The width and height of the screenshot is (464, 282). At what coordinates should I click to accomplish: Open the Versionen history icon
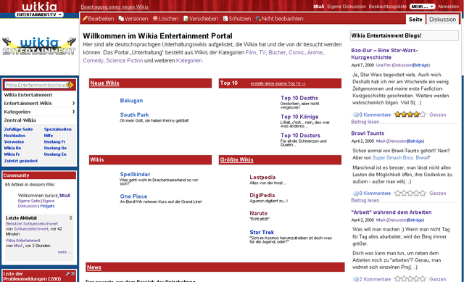[x=121, y=19]
